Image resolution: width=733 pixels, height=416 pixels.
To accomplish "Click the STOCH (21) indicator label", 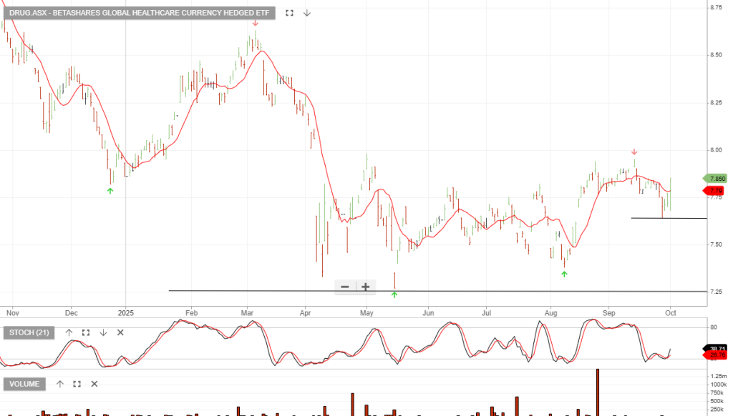I will (x=29, y=332).
